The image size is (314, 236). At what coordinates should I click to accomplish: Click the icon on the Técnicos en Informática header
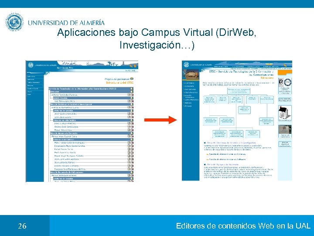[132, 120]
